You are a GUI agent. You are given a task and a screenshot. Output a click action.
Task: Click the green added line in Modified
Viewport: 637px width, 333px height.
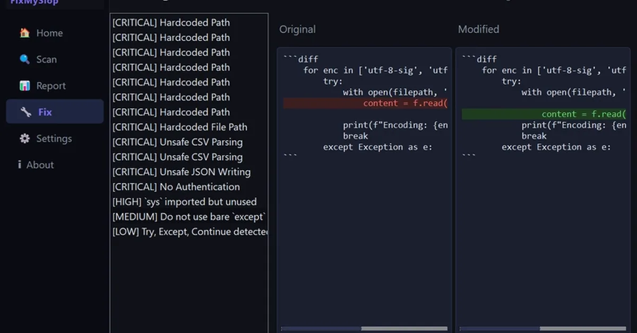tap(544, 115)
